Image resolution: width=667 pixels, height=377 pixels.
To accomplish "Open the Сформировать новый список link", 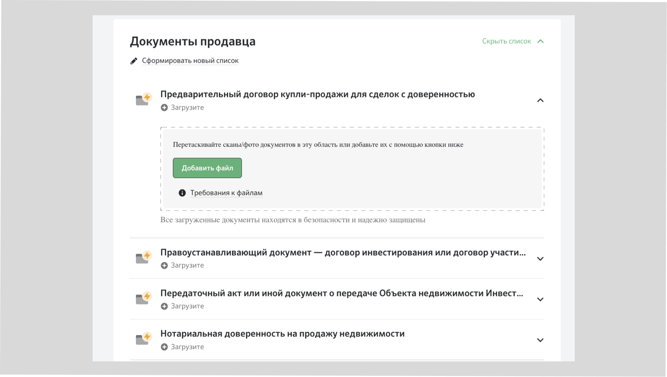I will tap(190, 61).
